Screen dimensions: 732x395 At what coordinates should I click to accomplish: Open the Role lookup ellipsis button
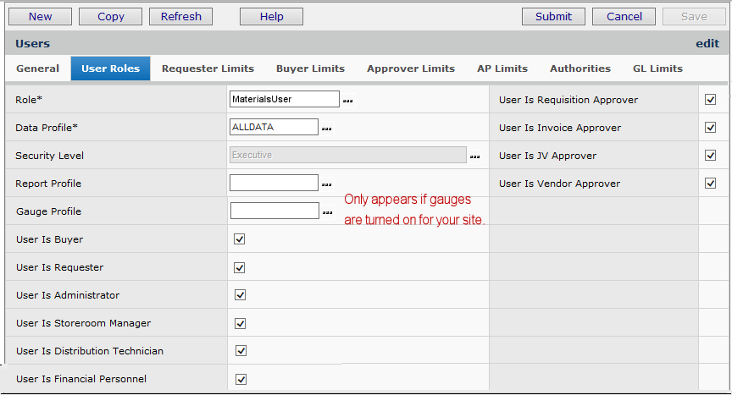point(347,101)
